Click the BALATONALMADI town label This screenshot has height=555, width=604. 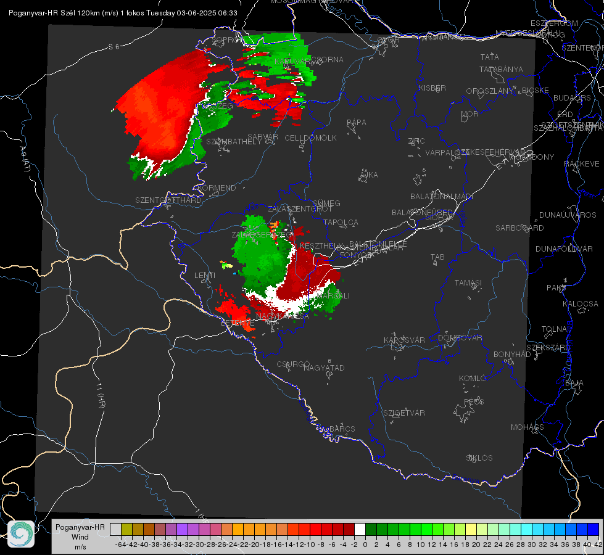pyautogui.click(x=442, y=197)
